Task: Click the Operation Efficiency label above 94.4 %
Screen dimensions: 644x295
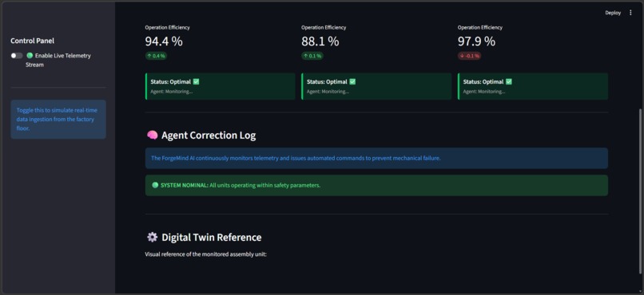Action: point(167,27)
